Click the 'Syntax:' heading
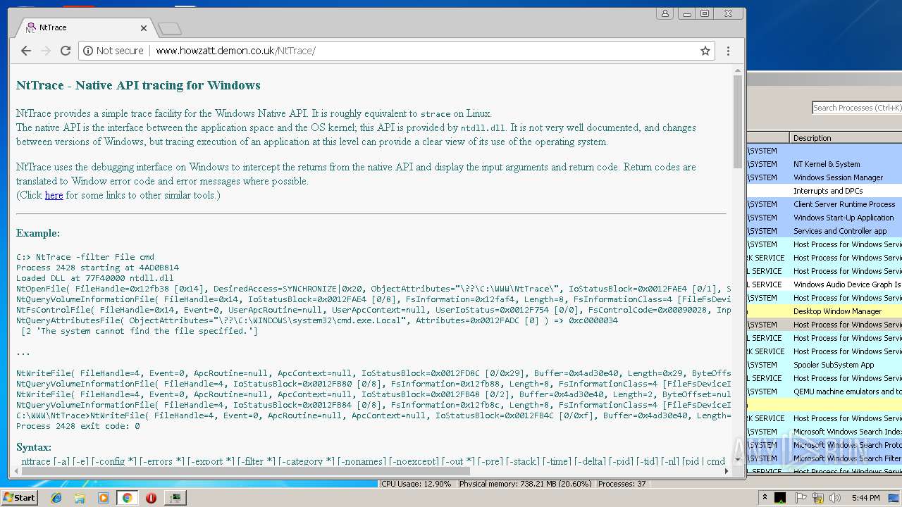This screenshot has width=902, height=507. click(x=34, y=447)
